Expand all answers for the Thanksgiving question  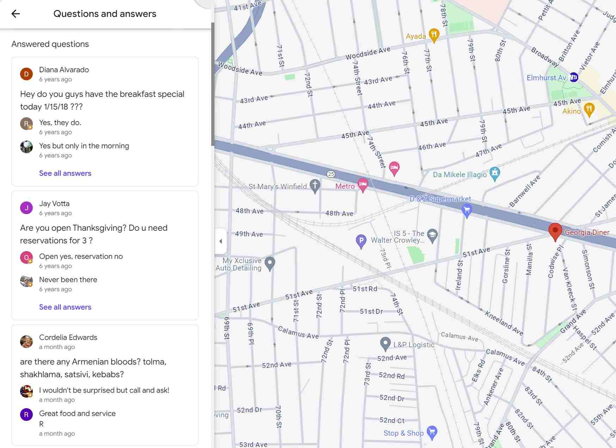(65, 307)
